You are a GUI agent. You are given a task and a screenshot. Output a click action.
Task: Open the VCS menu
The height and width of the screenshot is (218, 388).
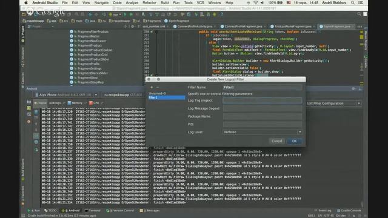(200, 2)
